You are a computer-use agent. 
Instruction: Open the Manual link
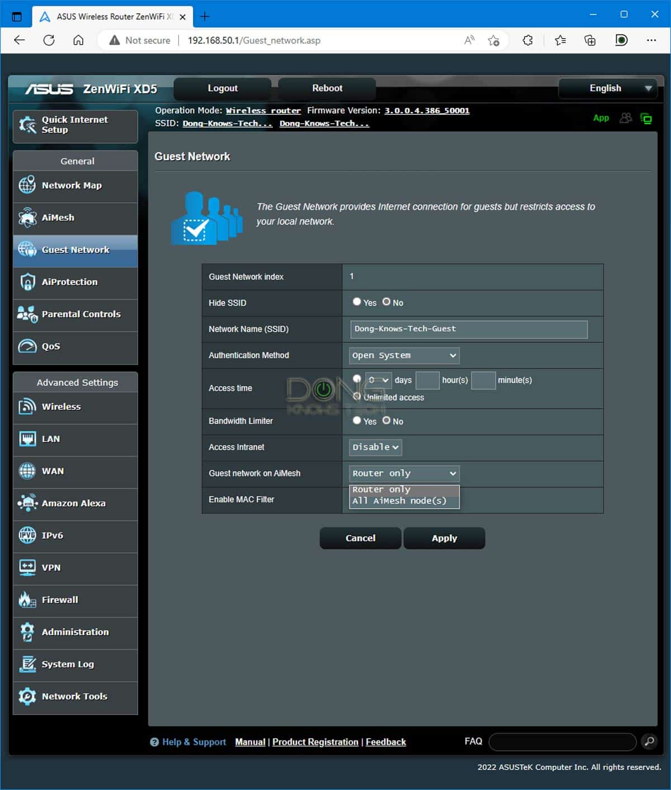(x=250, y=742)
